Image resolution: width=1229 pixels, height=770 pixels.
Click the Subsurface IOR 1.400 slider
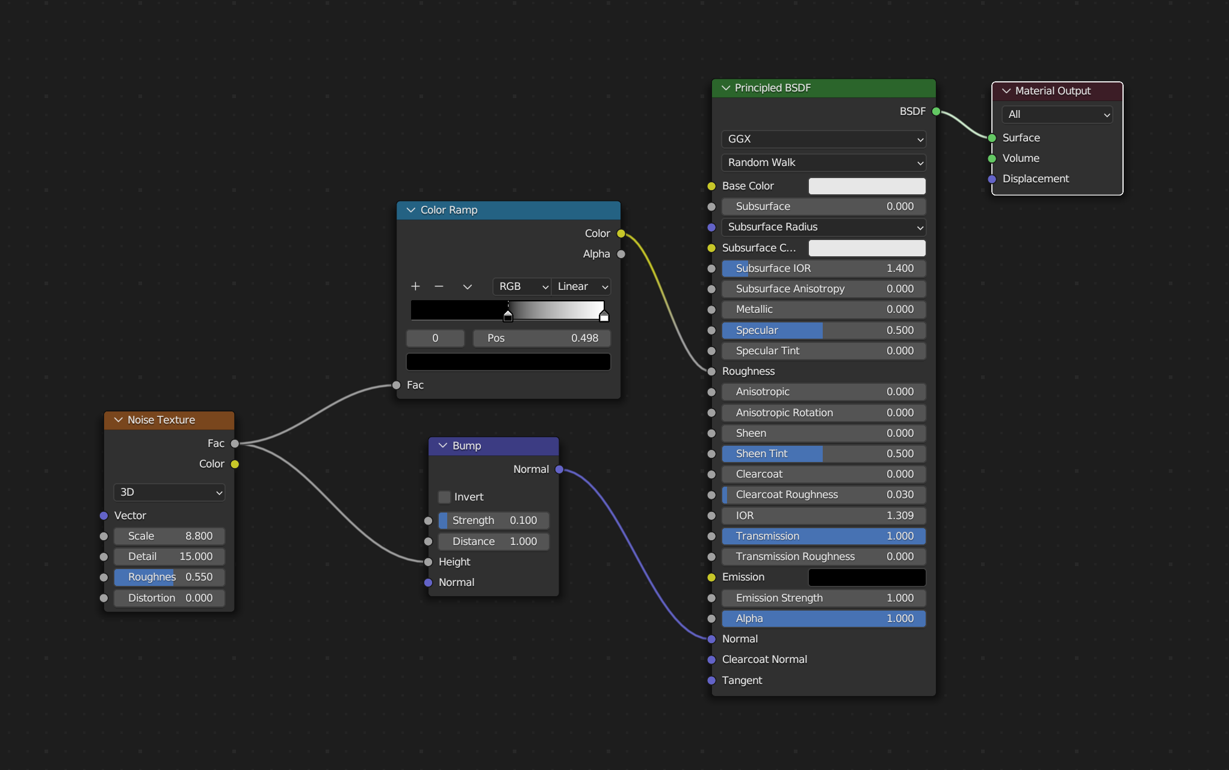[x=823, y=269]
